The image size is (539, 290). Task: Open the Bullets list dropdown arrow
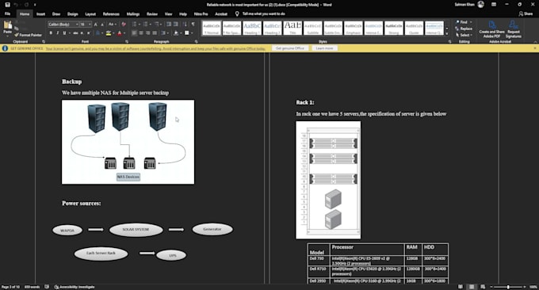pos(140,25)
